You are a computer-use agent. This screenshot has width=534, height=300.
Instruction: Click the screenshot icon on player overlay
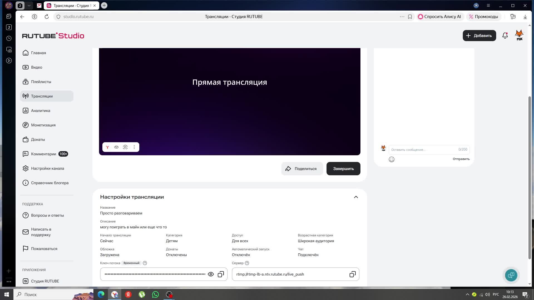coord(125,147)
